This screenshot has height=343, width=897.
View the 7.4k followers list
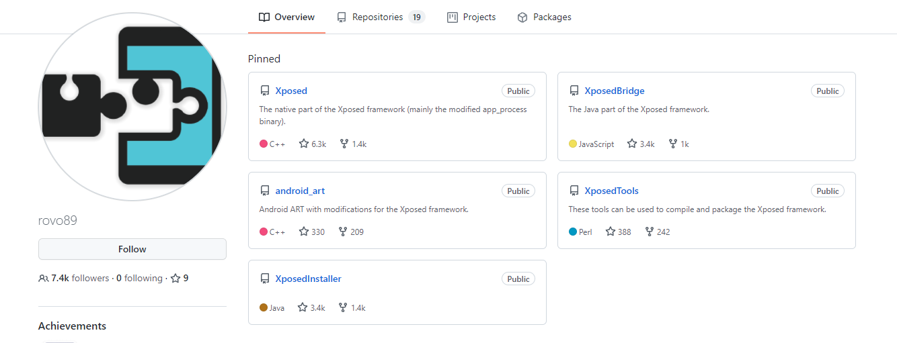(80, 278)
